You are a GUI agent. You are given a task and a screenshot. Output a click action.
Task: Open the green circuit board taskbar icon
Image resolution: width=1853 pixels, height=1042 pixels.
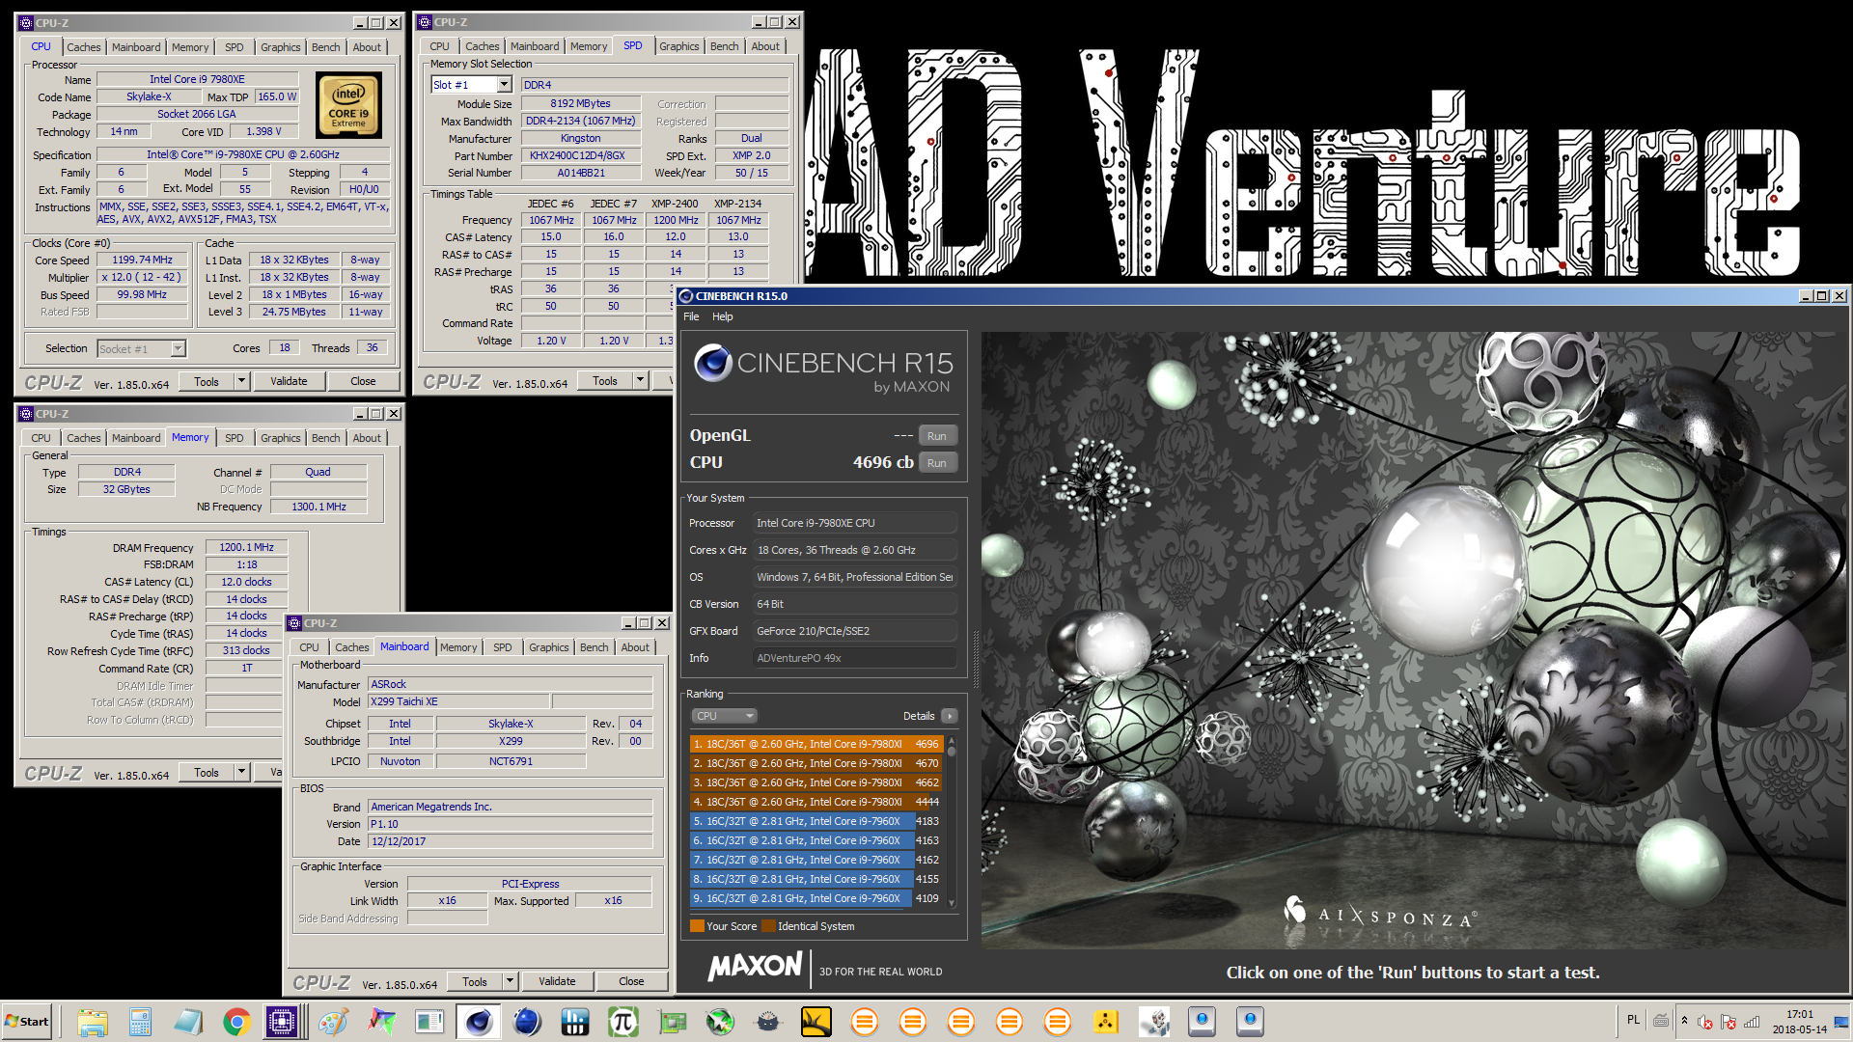pyautogui.click(x=672, y=1021)
